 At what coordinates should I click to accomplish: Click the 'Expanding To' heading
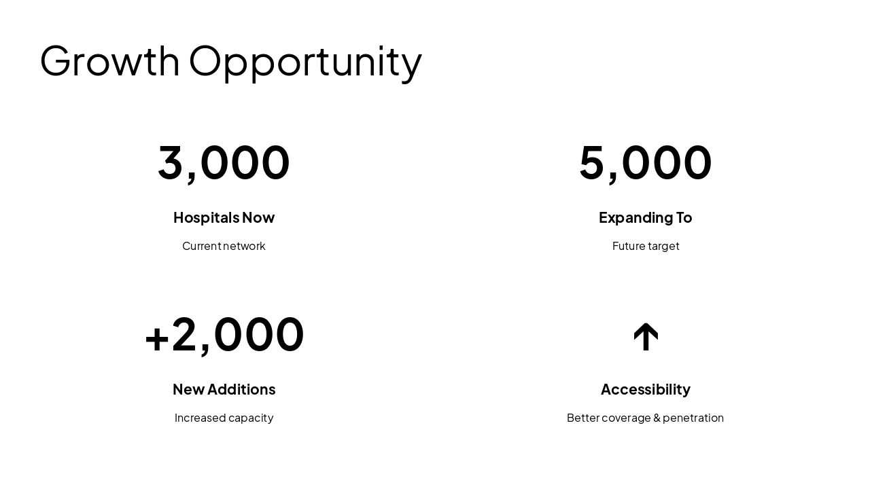(646, 217)
